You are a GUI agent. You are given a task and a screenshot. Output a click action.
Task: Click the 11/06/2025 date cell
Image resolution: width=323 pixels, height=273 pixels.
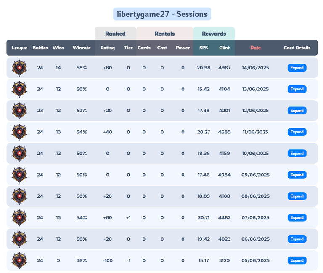255,132
